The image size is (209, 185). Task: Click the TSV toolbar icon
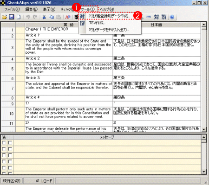[x=164, y=17]
